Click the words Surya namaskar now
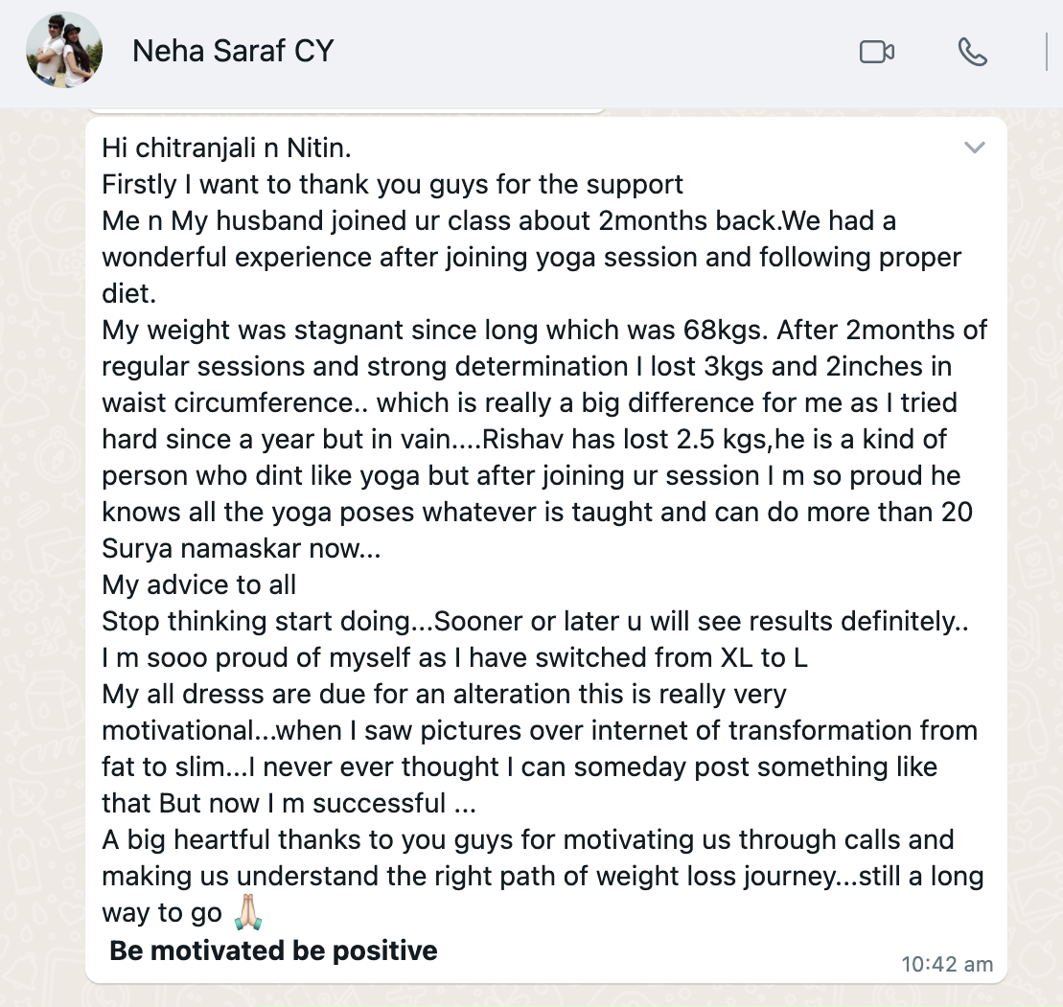 coord(243,548)
